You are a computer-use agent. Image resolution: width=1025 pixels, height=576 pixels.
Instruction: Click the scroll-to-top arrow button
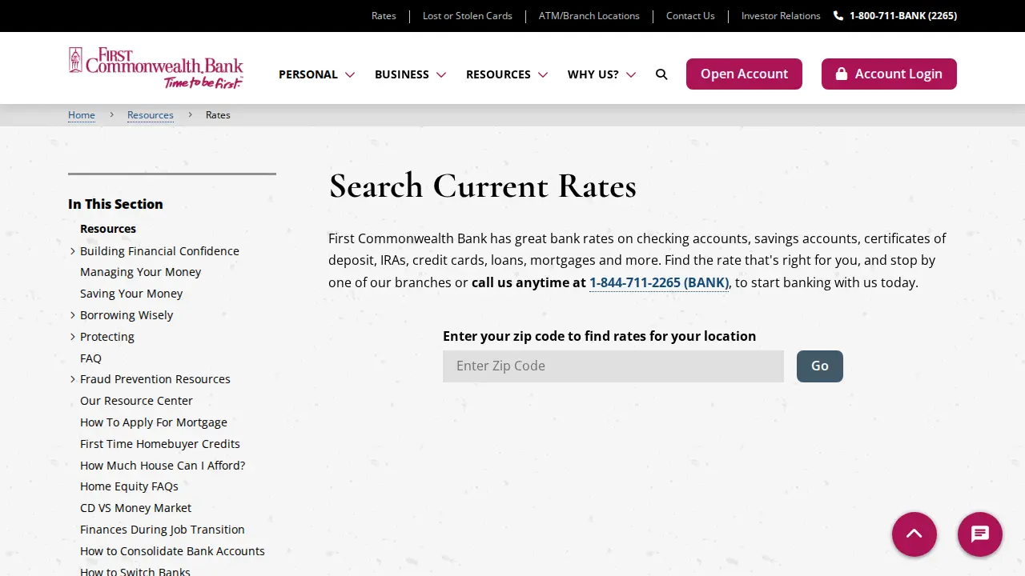click(914, 534)
